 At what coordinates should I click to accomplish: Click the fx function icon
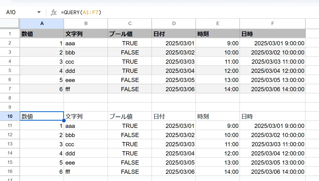point(54,13)
